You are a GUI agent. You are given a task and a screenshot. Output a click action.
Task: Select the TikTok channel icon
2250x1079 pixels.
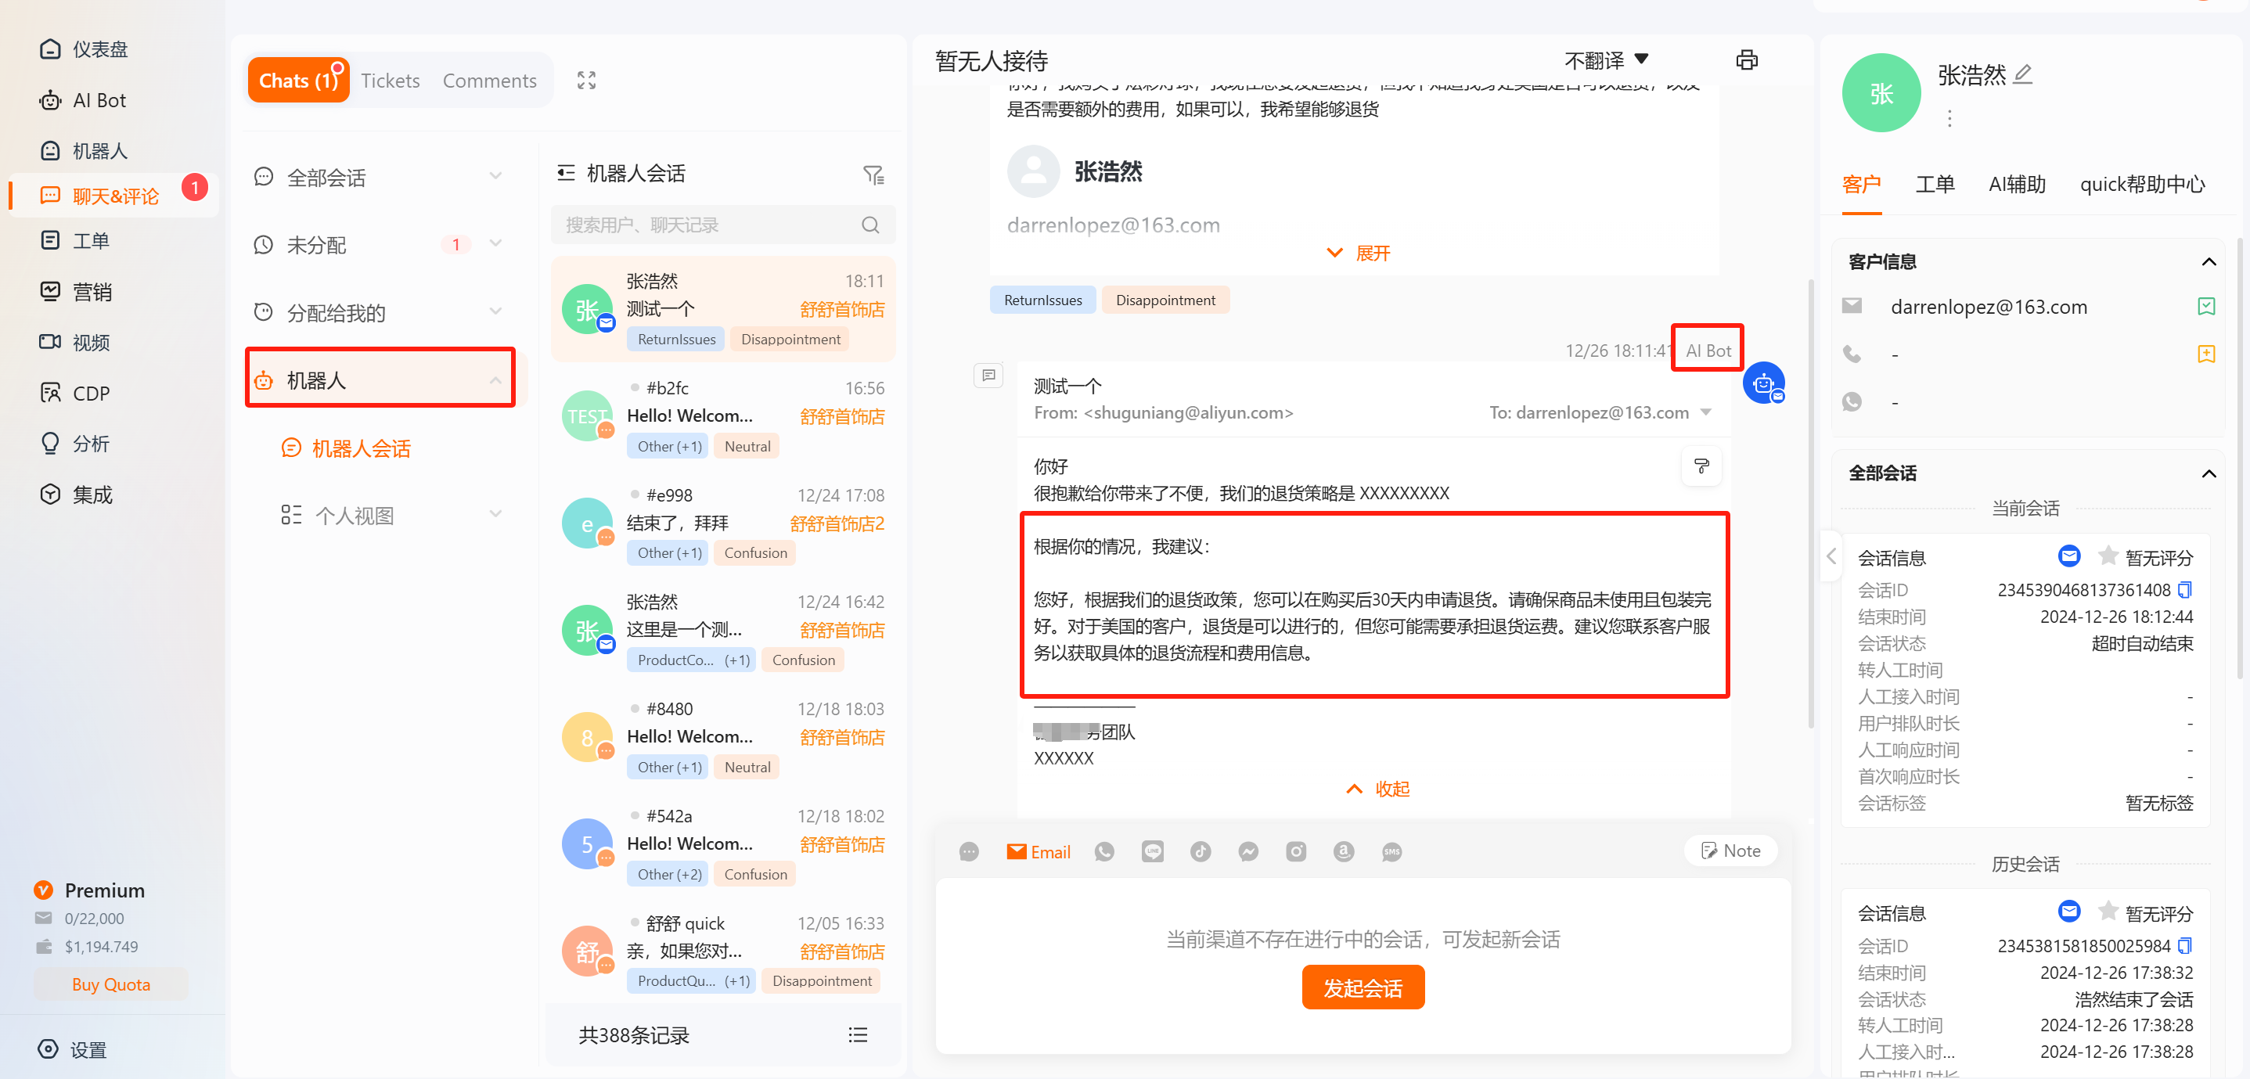(x=1200, y=851)
